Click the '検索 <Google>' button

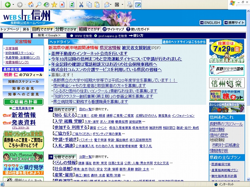[49, 35]
